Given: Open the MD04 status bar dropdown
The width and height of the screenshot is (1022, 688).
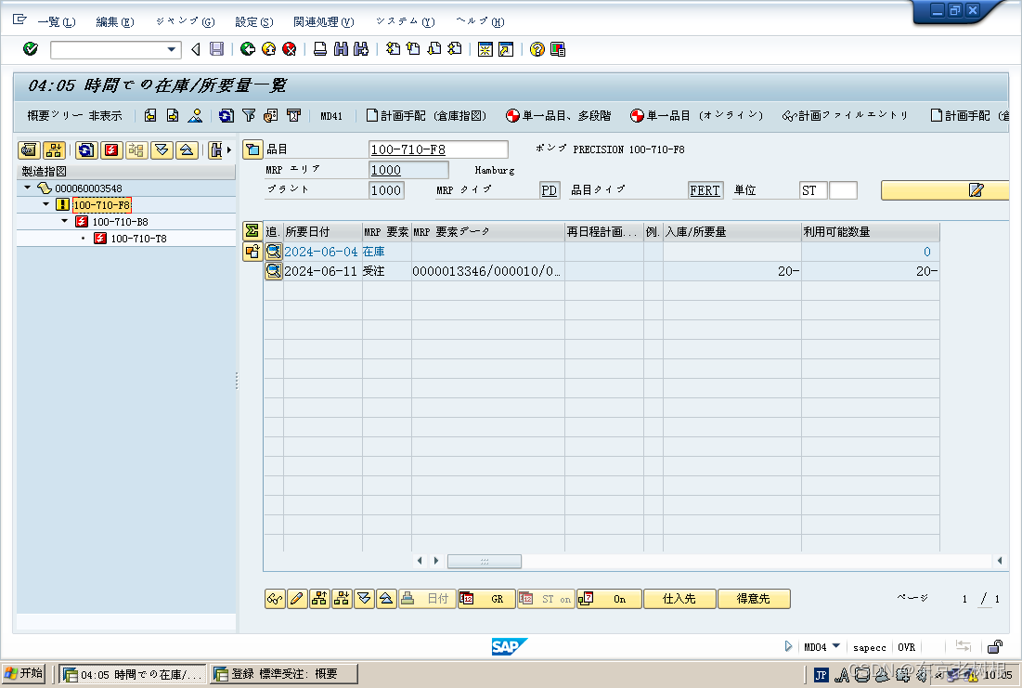Looking at the screenshot, I should click(836, 646).
